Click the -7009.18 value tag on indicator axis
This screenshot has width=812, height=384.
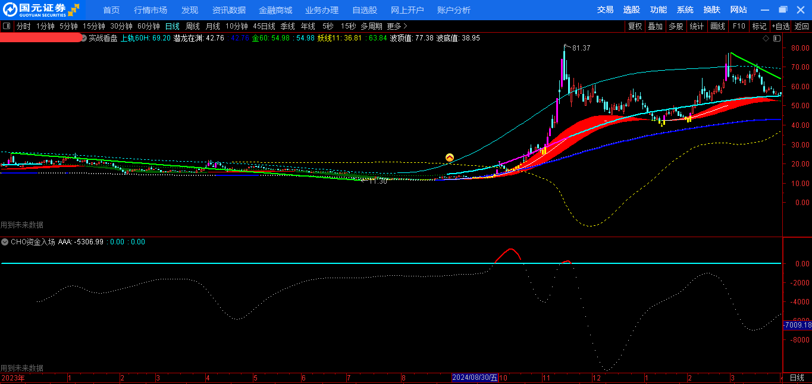click(x=798, y=325)
